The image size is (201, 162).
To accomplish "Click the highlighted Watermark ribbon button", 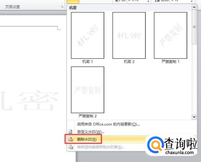I will (x=73, y=2).
